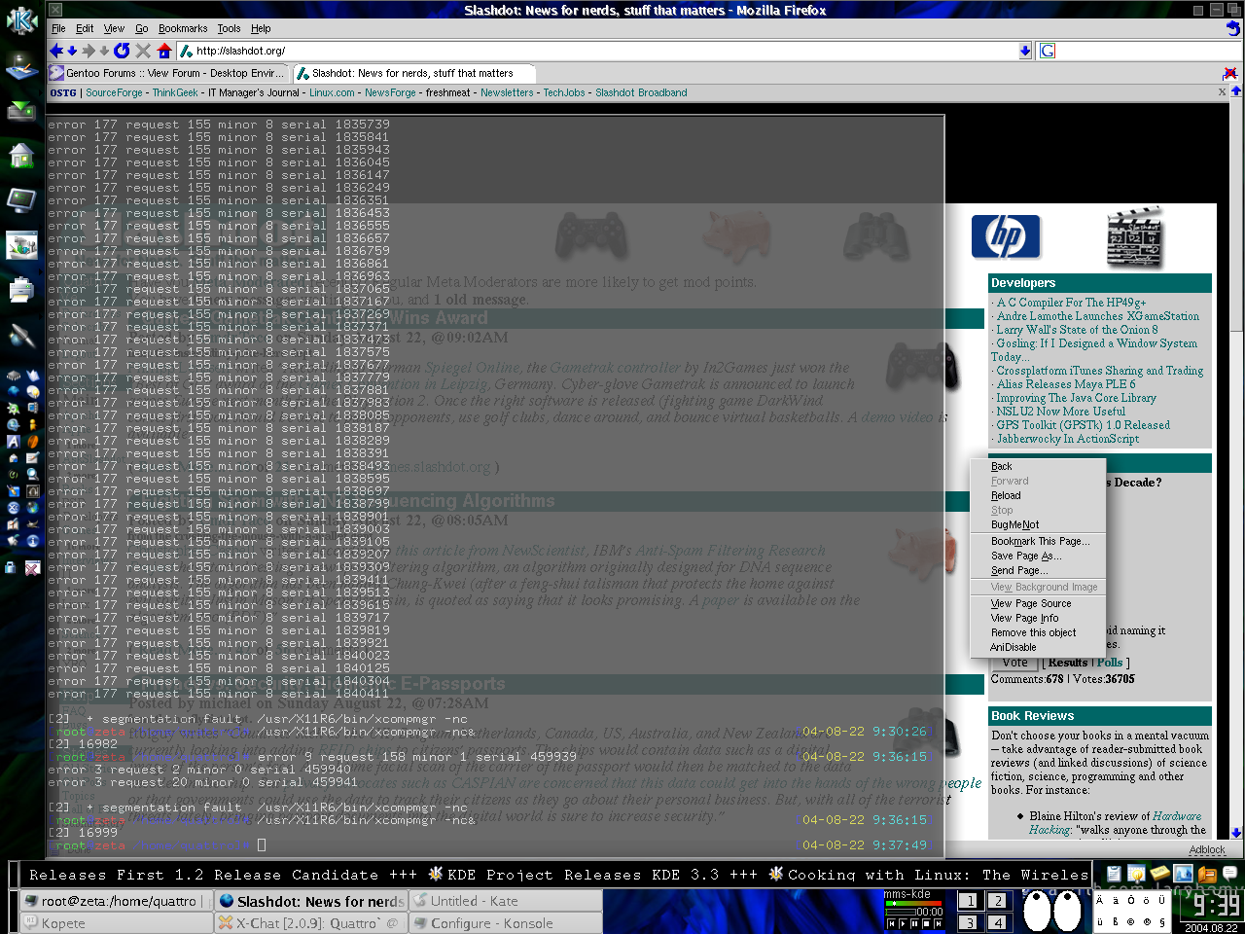Choose View Page Info in context menu

[1038, 618]
